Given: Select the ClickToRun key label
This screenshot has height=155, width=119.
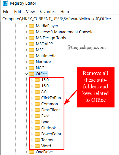Looking at the screenshot, I should tap(51, 98).
